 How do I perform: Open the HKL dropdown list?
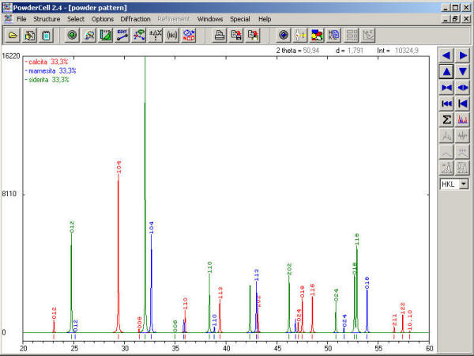pyautogui.click(x=463, y=184)
